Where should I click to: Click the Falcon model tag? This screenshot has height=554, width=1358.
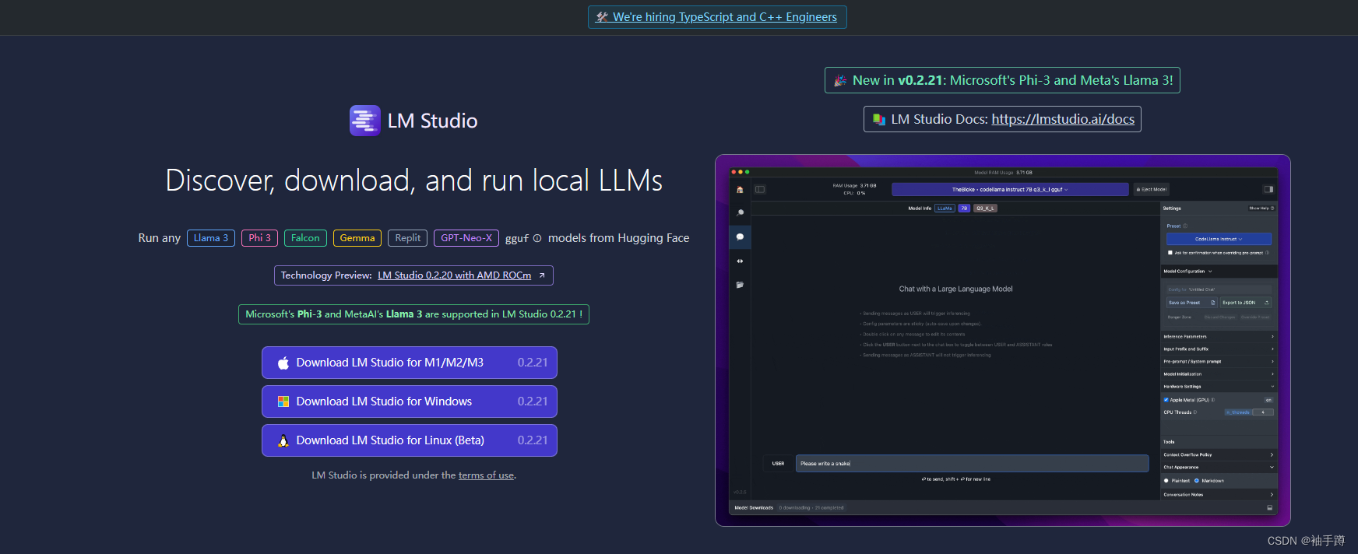(305, 238)
